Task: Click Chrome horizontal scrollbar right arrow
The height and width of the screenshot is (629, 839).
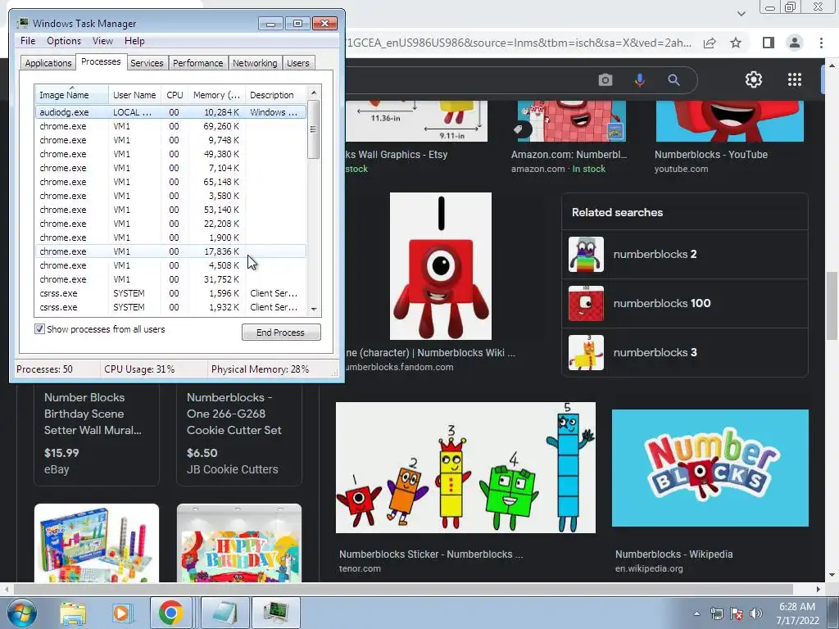Action: click(819, 590)
